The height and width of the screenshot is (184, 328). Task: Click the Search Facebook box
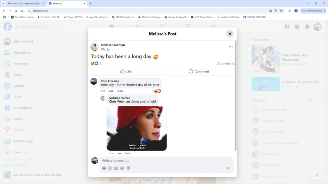[x=39, y=27]
